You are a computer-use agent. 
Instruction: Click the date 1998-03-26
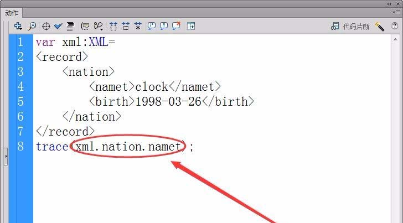point(168,101)
